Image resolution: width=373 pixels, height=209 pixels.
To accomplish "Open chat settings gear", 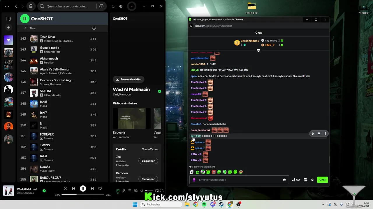I will coord(312,180).
